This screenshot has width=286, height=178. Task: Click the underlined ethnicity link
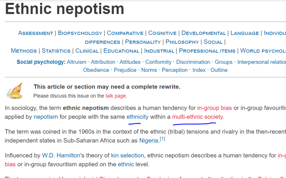(x=137, y=117)
